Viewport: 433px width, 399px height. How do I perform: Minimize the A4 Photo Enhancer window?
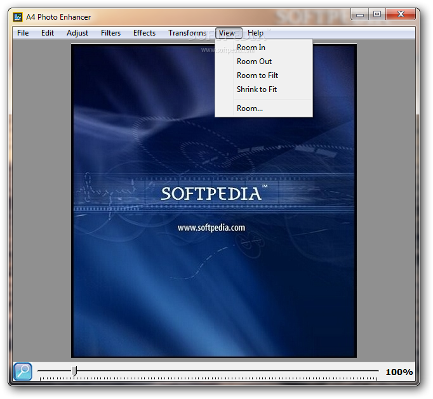(x=359, y=15)
